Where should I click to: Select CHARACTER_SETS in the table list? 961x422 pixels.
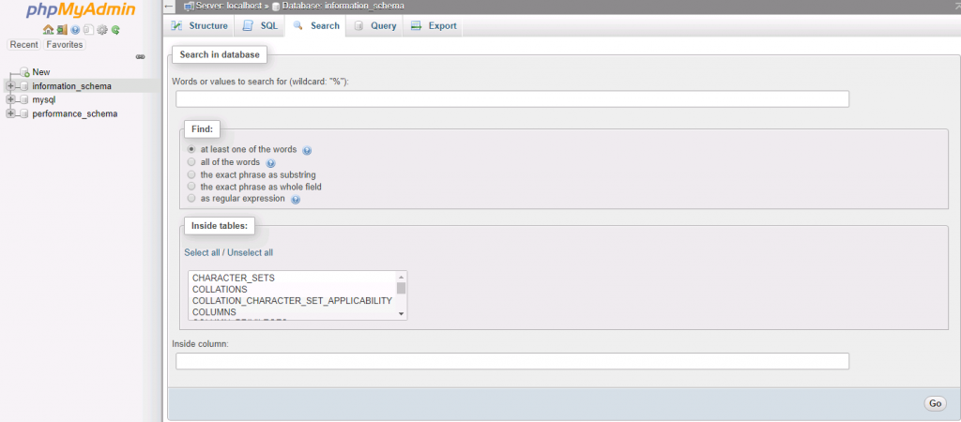[x=234, y=279]
